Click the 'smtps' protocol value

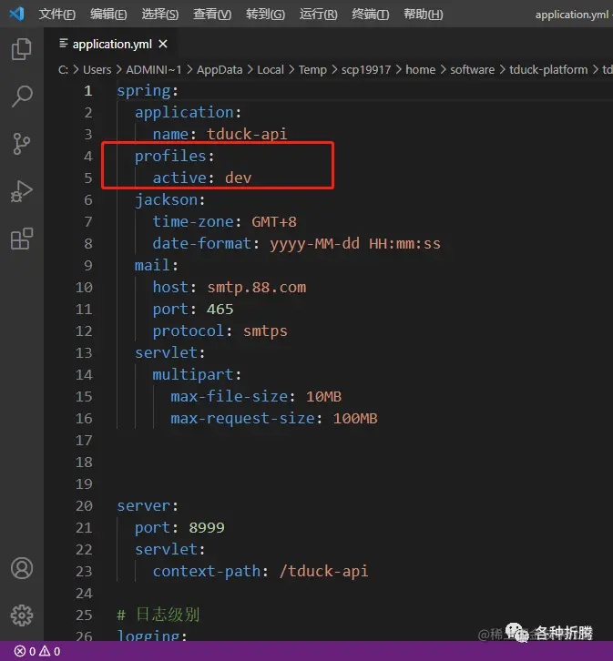[265, 330]
